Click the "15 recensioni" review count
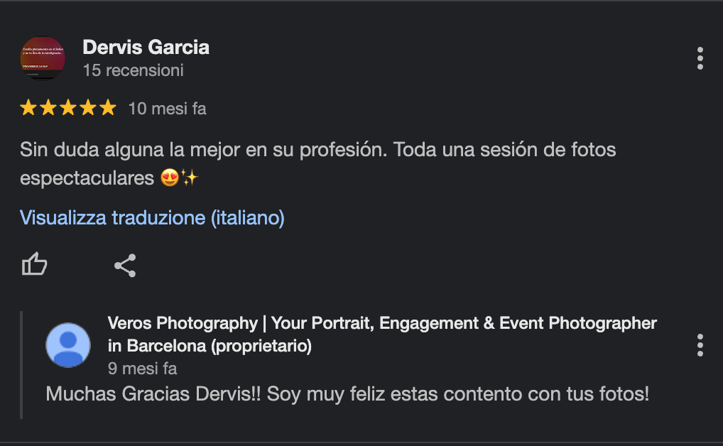The image size is (723, 446). (133, 70)
